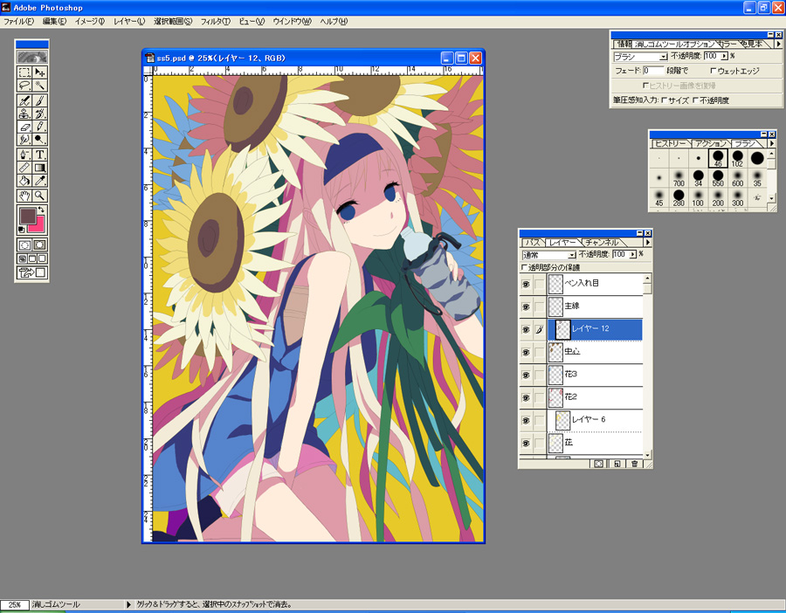Click the フェード steps input field
This screenshot has width=786, height=613.
(x=652, y=71)
